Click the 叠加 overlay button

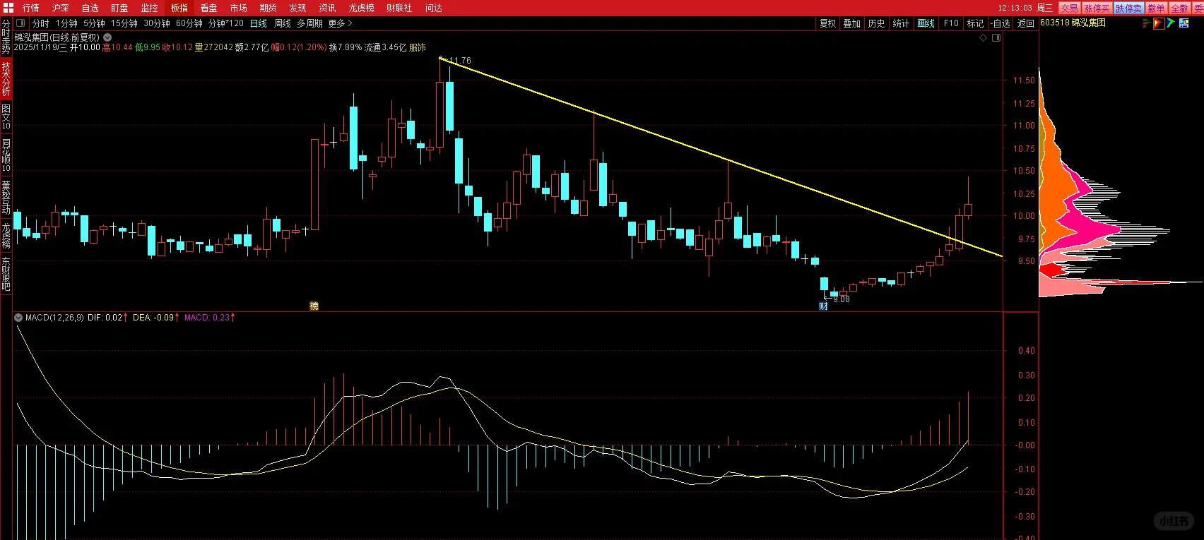point(852,23)
